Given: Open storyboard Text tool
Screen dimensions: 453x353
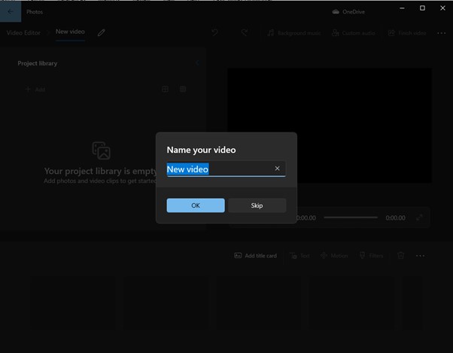Looking at the screenshot, I should 299,256.
